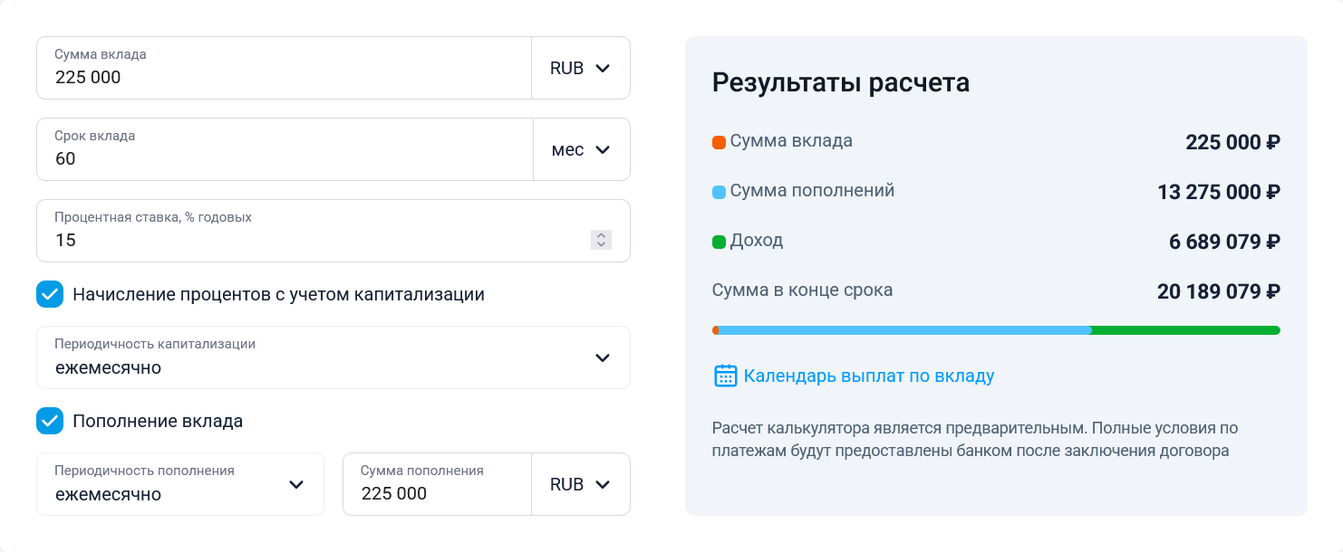Open the deposit payout calendar link
This screenshot has width=1343, height=552.
868,376
